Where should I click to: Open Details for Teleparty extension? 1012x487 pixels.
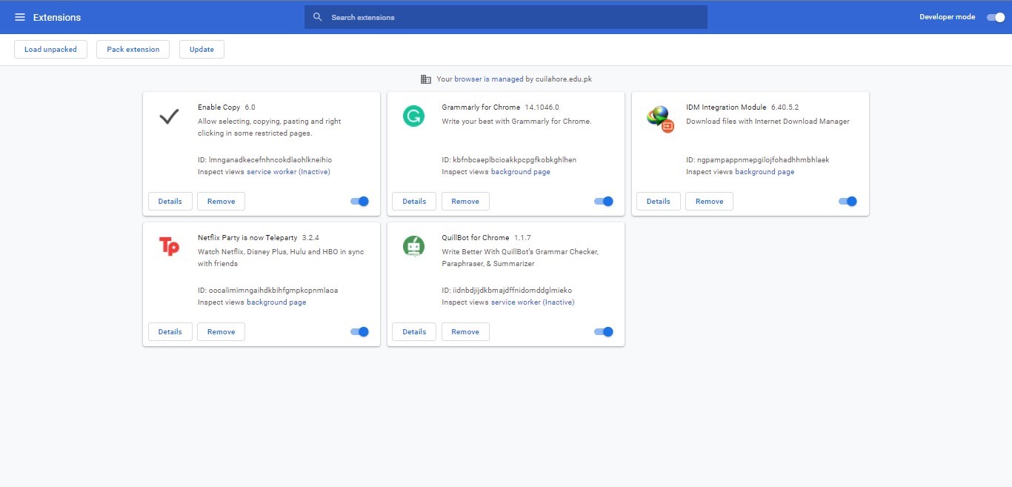click(x=170, y=332)
